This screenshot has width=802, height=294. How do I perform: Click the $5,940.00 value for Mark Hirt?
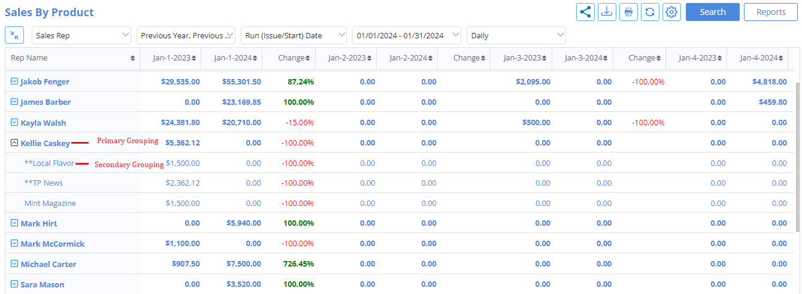click(x=244, y=223)
